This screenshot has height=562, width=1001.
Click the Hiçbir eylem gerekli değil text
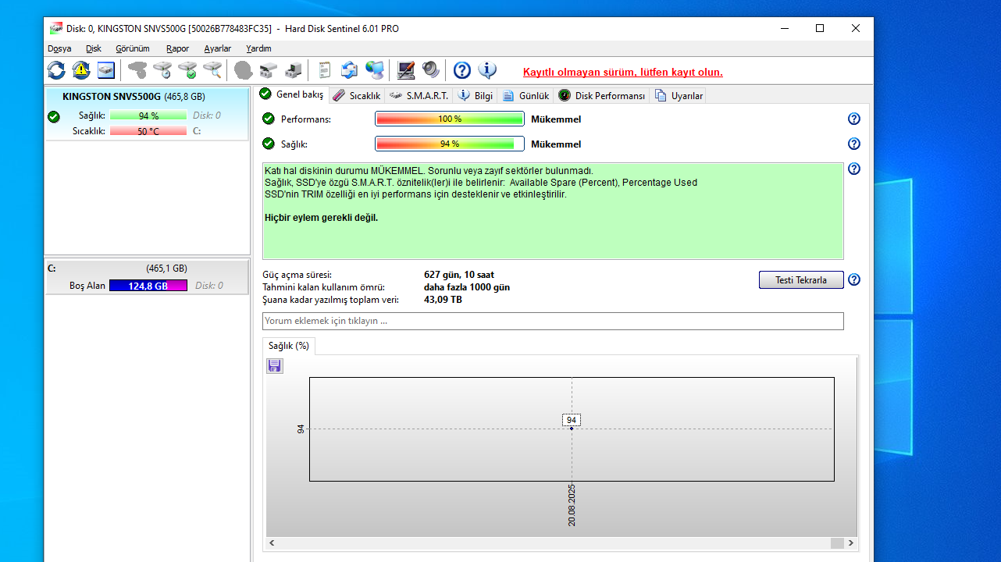tap(322, 218)
